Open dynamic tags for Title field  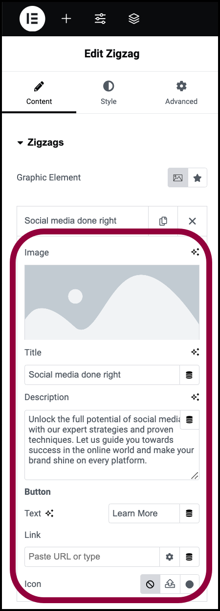point(189,375)
